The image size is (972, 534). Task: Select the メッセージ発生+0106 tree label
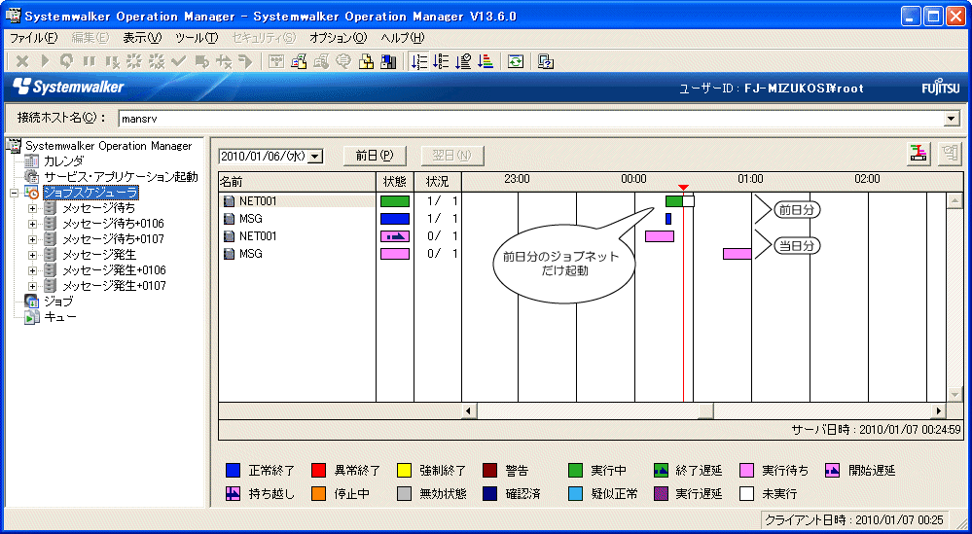coord(114,270)
